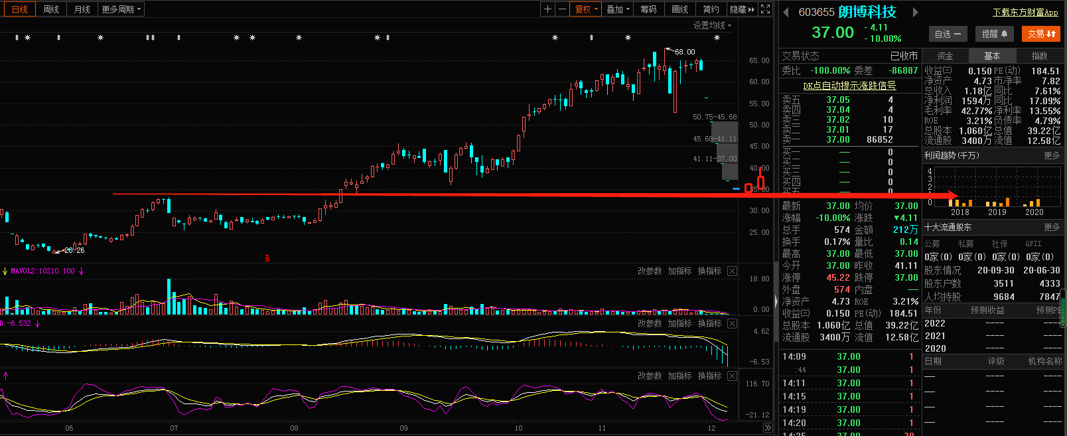Screen dimensions: 1067x436
Task: Toggle fullscreen chart view icon
Action: [x=765, y=9]
